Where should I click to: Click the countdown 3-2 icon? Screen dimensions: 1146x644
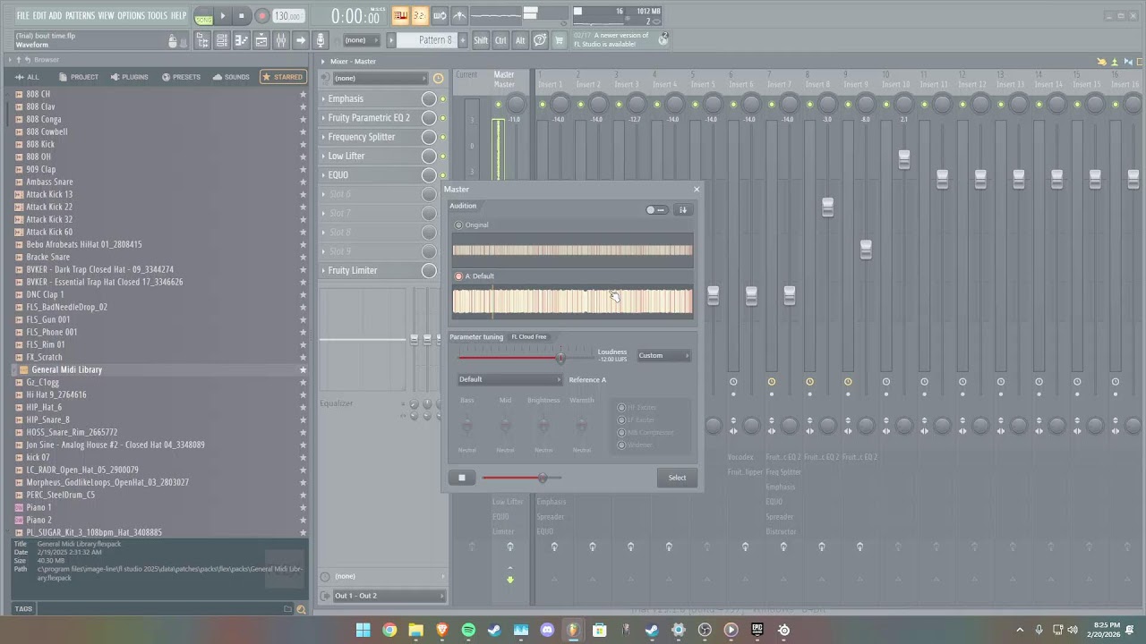[x=420, y=15]
